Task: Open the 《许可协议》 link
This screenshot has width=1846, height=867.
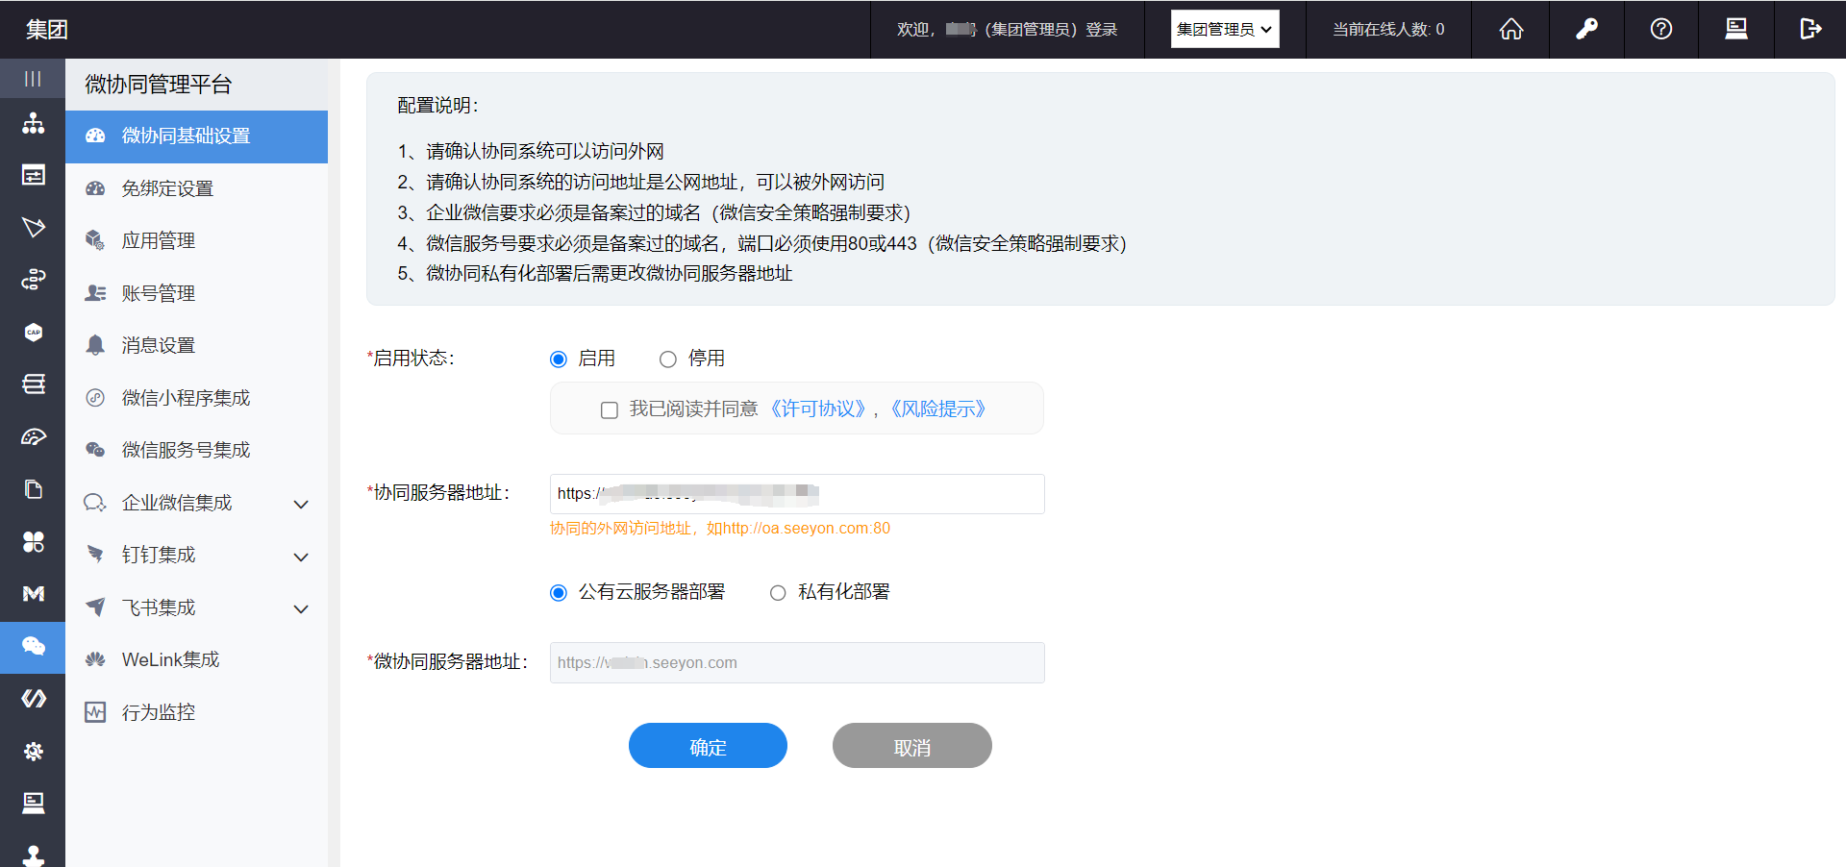Action: (818, 409)
